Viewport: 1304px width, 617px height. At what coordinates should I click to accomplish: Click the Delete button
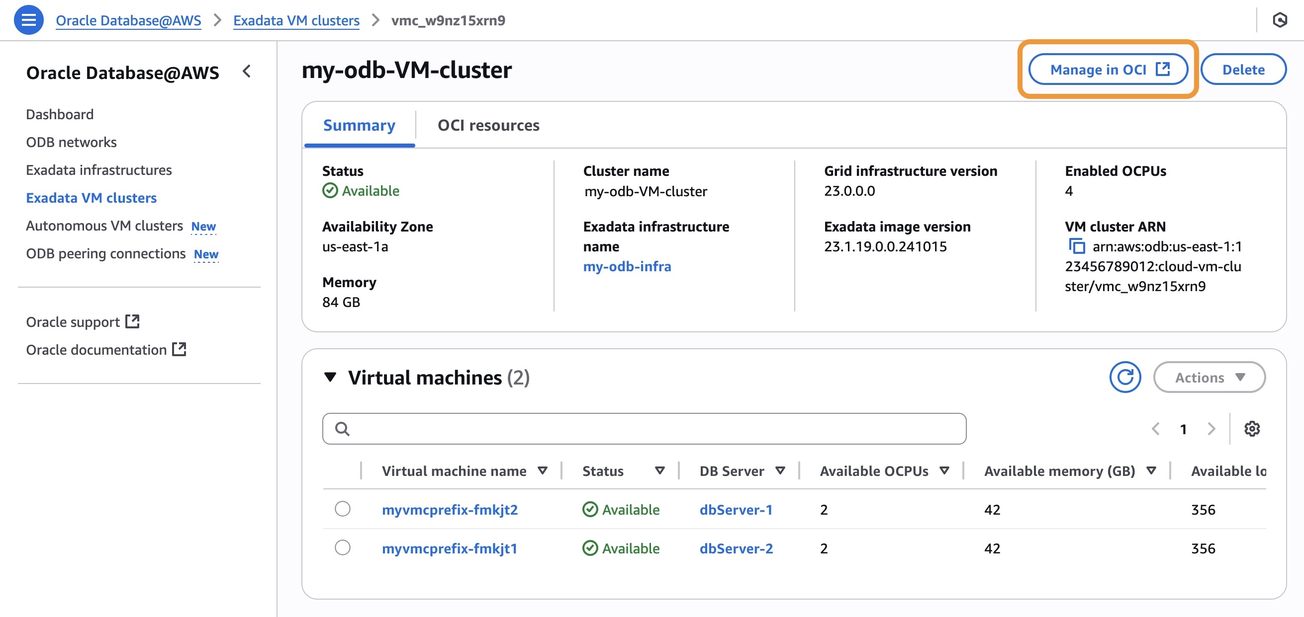point(1243,69)
